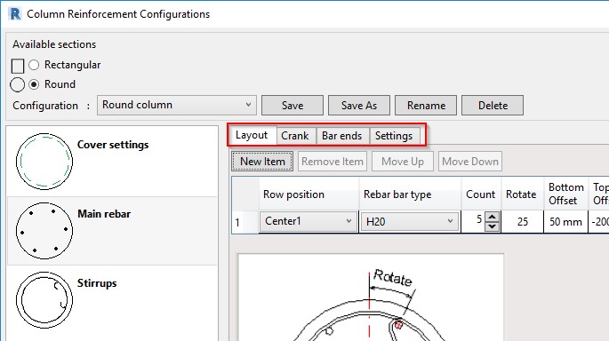Image resolution: width=609 pixels, height=341 pixels.
Task: Click the Revit icon in the title bar
Action: pos(15,14)
